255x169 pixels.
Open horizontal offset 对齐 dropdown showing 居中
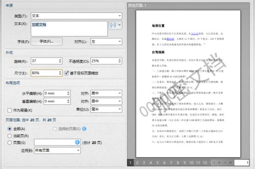click(106, 93)
